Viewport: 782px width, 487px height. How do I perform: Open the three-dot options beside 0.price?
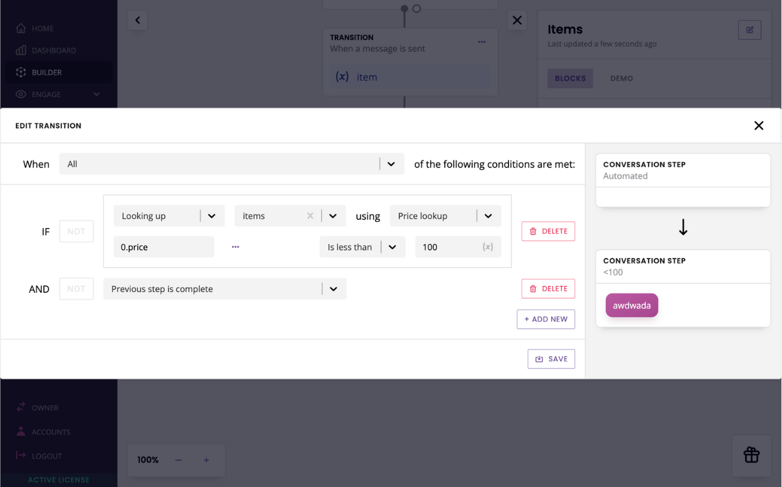point(235,247)
